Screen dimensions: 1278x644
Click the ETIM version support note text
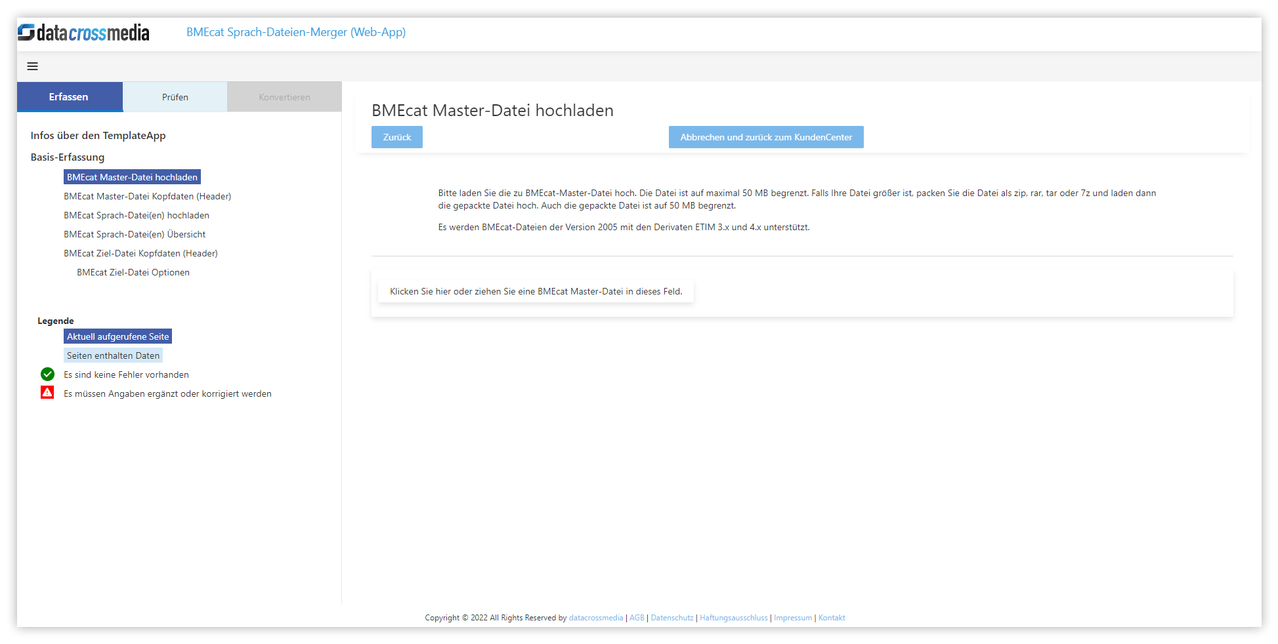624,228
